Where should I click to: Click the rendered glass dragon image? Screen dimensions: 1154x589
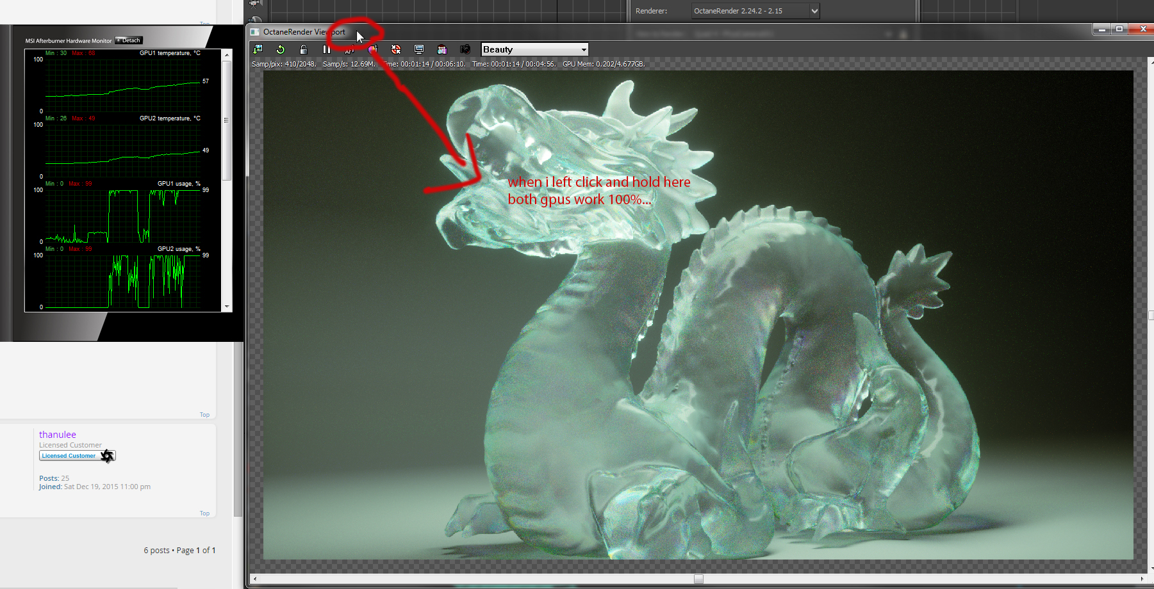coord(698,315)
